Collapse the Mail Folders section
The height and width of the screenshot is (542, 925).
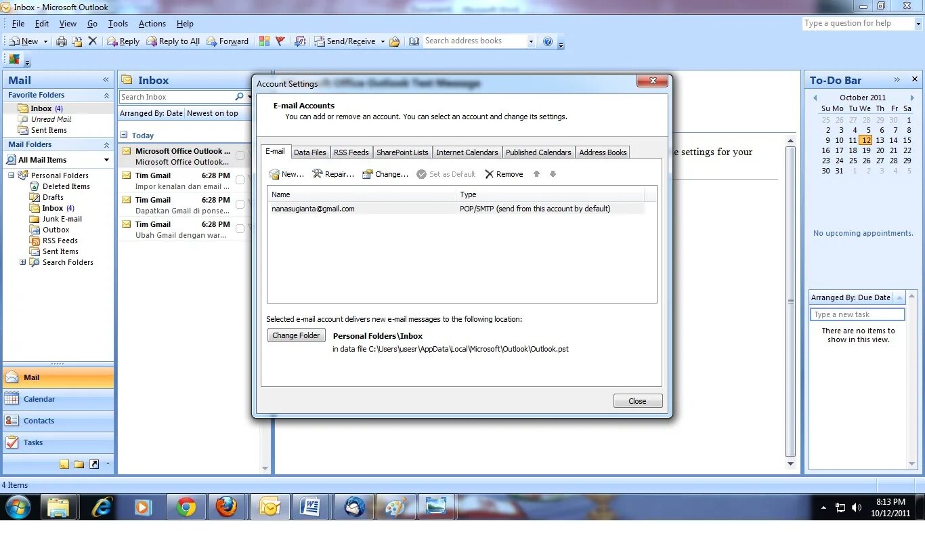(106, 145)
